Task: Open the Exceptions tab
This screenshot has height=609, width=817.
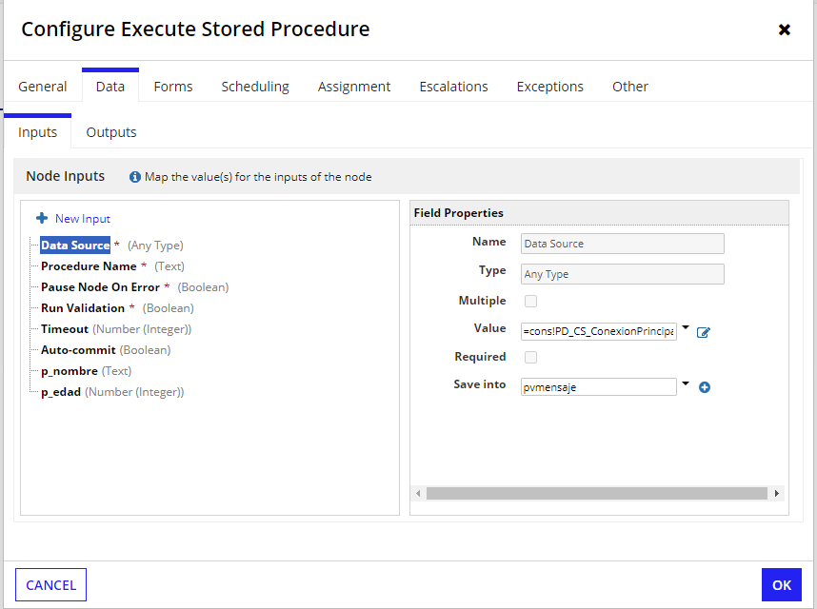Action: (549, 87)
